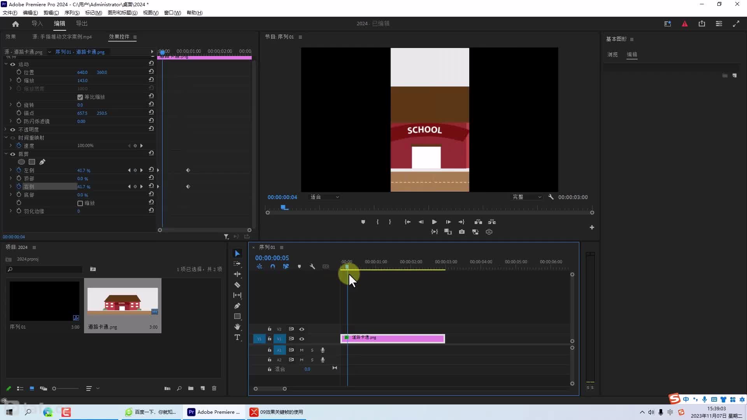The height and width of the screenshot is (420, 747).
Task: Select the Type tool
Action: 237,337
